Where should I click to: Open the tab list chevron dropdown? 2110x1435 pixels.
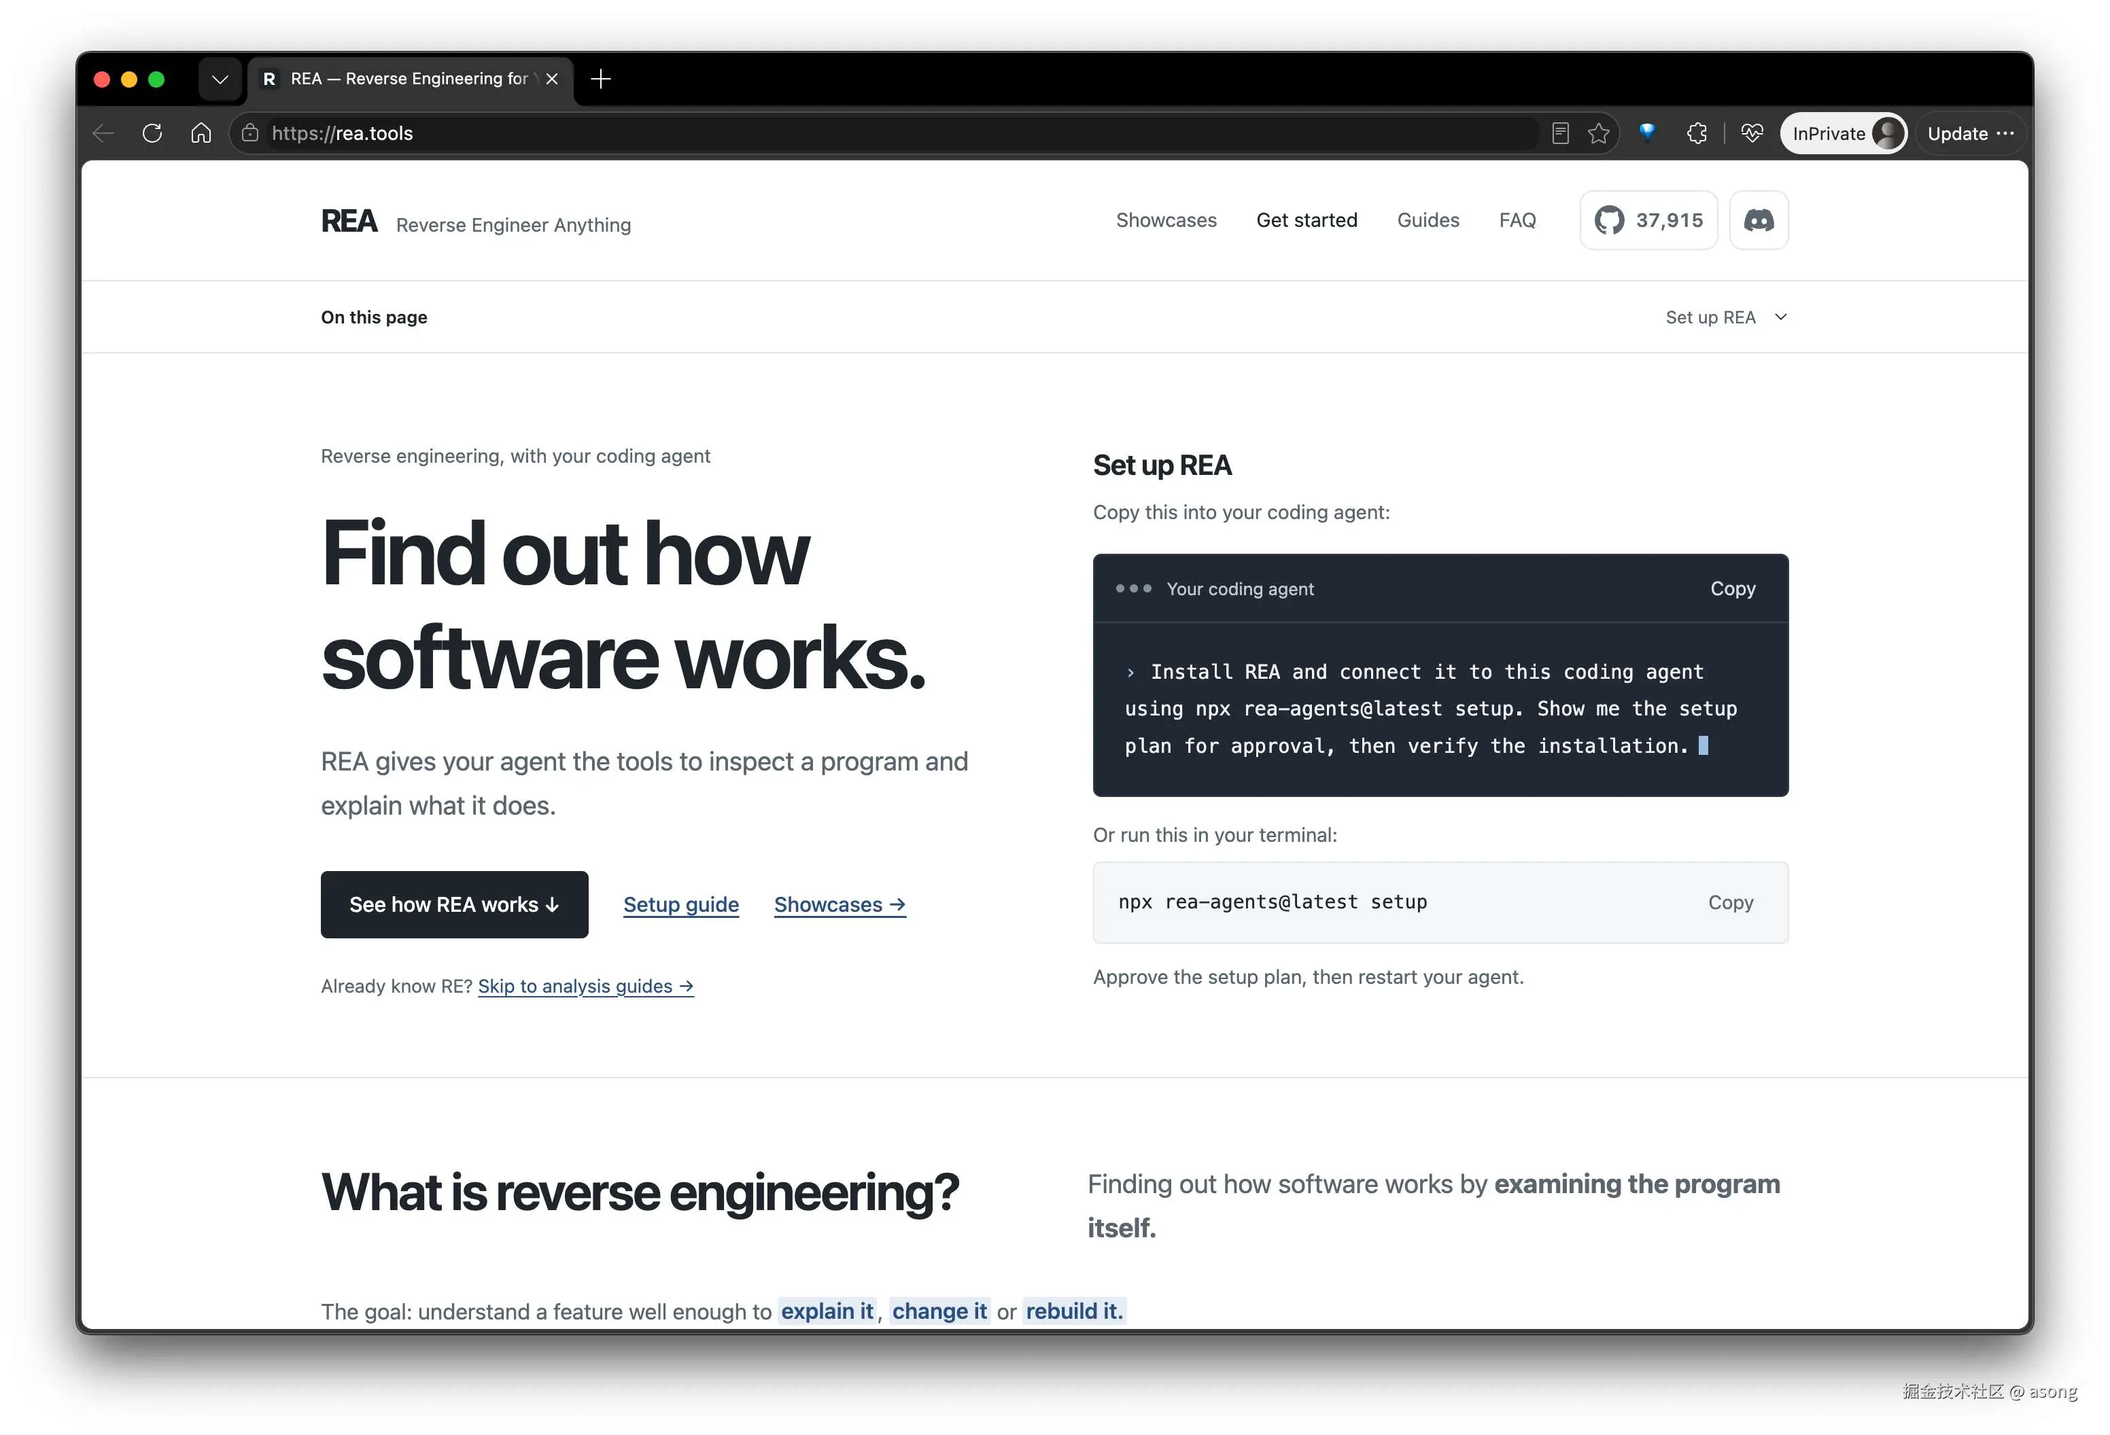pyautogui.click(x=220, y=79)
